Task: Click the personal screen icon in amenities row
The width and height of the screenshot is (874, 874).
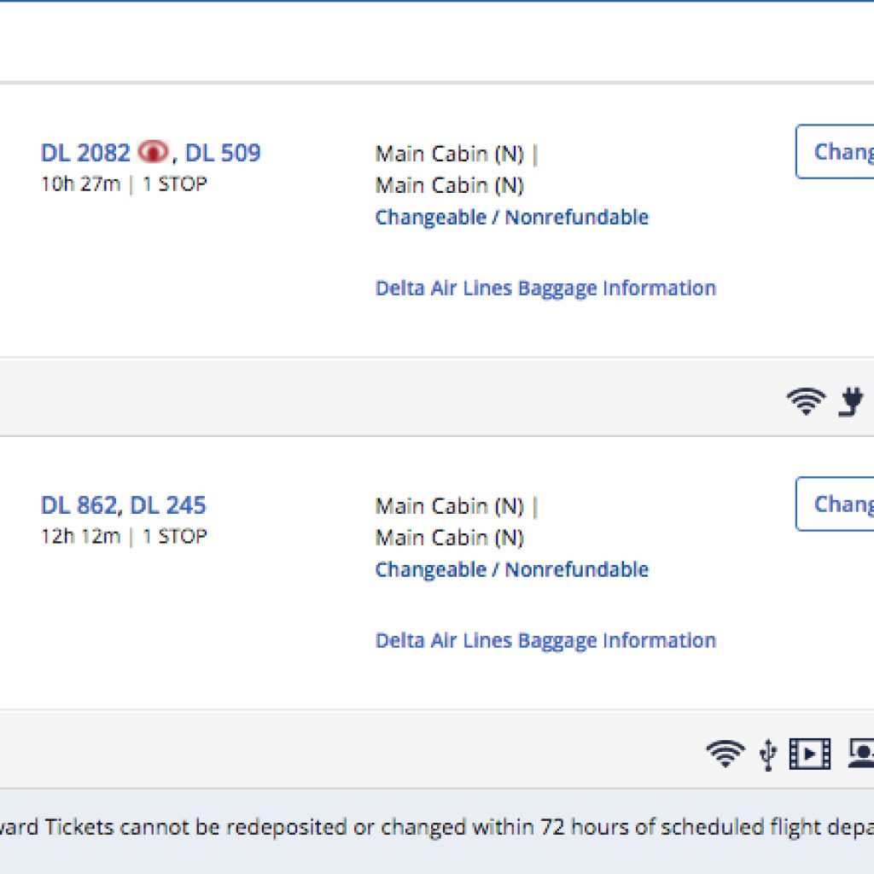Action: (861, 754)
